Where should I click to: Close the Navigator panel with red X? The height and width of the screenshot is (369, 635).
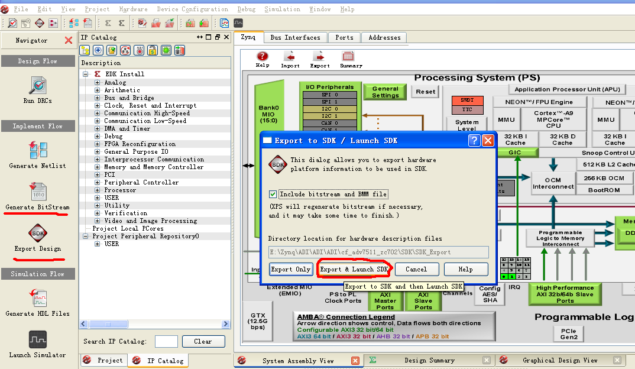[x=69, y=40]
